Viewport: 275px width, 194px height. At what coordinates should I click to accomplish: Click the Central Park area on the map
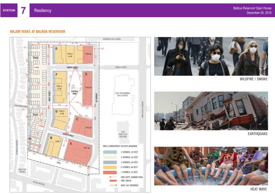74,91
